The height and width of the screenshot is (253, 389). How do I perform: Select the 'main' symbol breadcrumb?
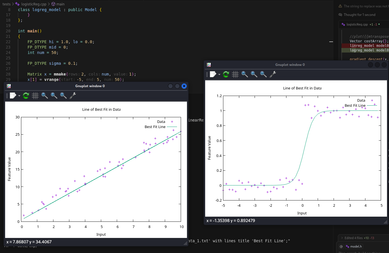pyautogui.click(x=60, y=4)
